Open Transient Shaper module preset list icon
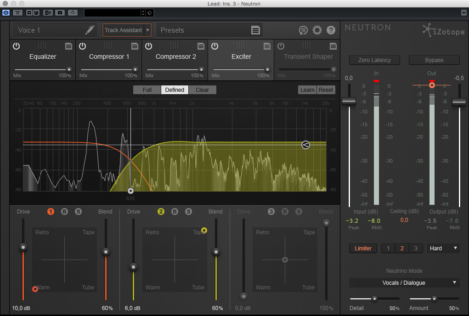This screenshot has height=316, width=469. [333, 46]
